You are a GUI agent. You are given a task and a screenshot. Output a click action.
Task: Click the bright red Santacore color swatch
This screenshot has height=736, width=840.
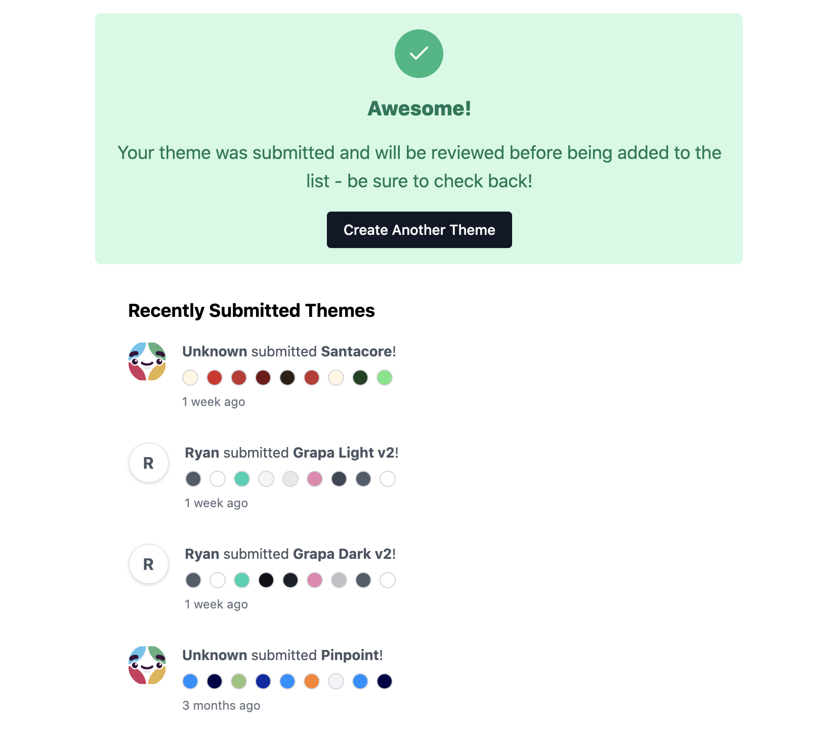215,378
